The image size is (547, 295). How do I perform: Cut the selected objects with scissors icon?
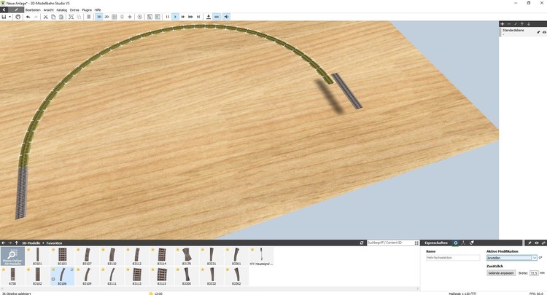click(x=45, y=17)
